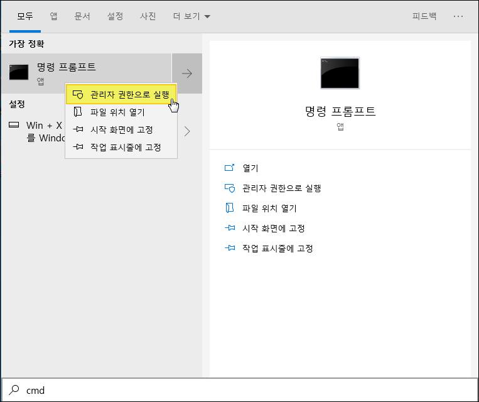Click 파일 위치 열기 in preview pane

click(269, 208)
